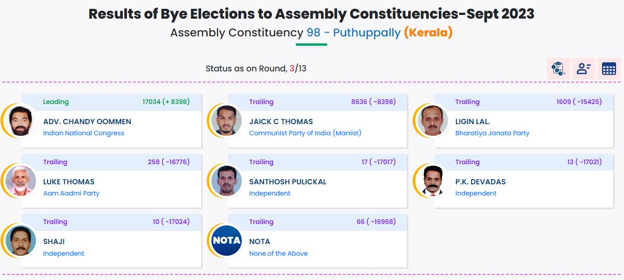Select the Leading status label for Chandy Oommen
Viewport: 624px width, 280px height.
tap(56, 101)
